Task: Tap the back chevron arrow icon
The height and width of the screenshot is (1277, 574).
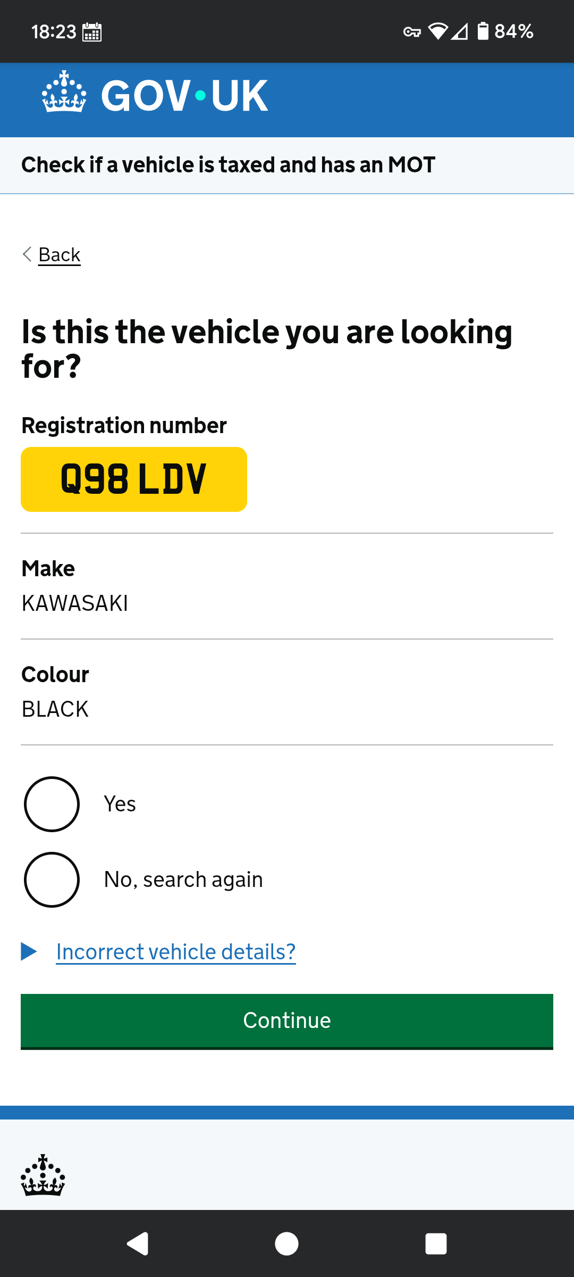Action: pyautogui.click(x=27, y=254)
